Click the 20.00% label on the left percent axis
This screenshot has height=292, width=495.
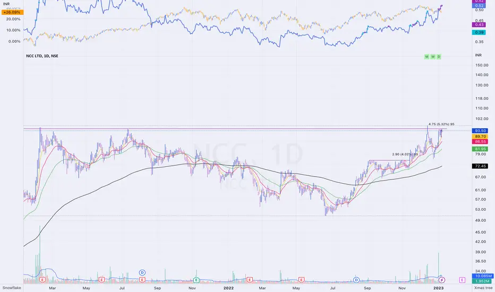coord(13,19)
